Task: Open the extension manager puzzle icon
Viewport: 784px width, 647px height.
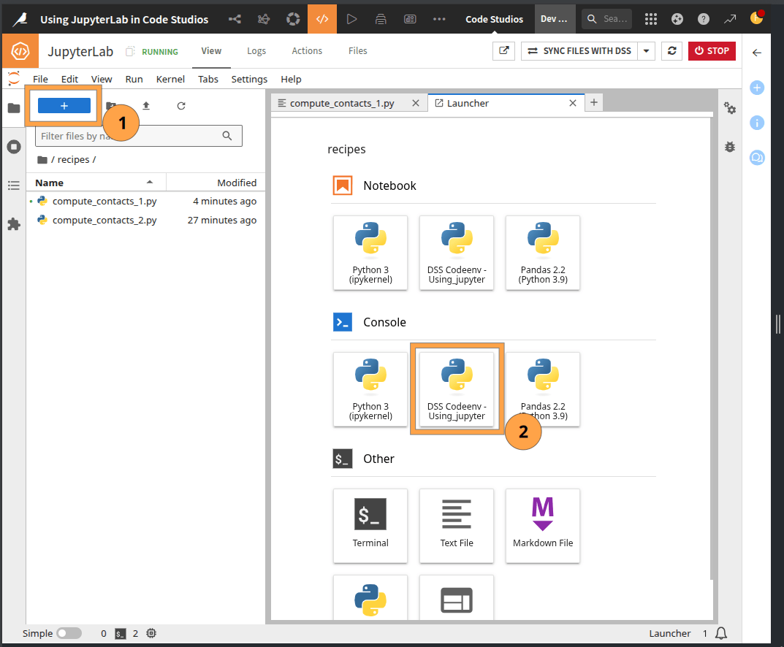Action: coord(14,224)
